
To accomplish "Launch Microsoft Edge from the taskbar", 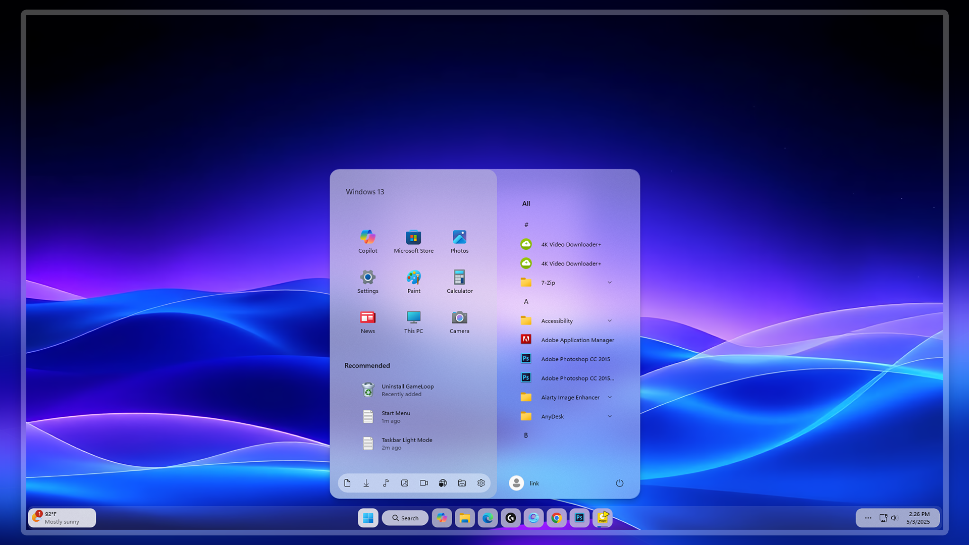I will point(488,518).
